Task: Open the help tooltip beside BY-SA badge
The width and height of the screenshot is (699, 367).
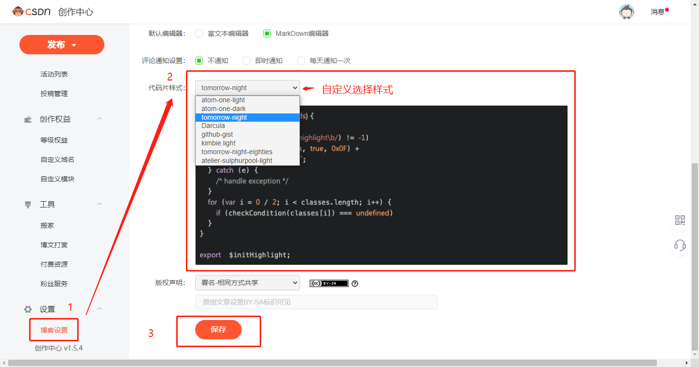Action: 355,283
